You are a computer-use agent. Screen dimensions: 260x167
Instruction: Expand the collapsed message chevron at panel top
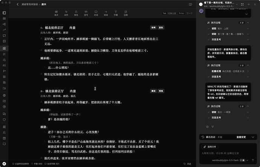[246, 14]
